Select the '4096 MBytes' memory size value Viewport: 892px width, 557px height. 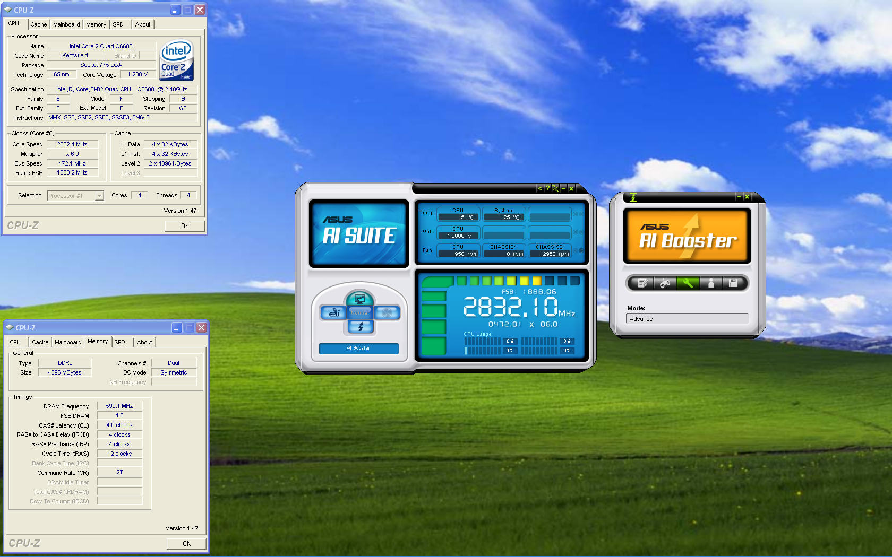click(x=65, y=372)
